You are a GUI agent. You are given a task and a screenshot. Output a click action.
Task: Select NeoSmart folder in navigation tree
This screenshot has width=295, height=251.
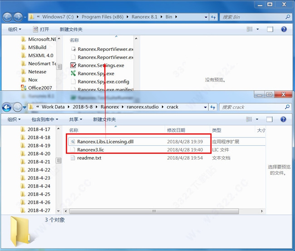(x=39, y=64)
